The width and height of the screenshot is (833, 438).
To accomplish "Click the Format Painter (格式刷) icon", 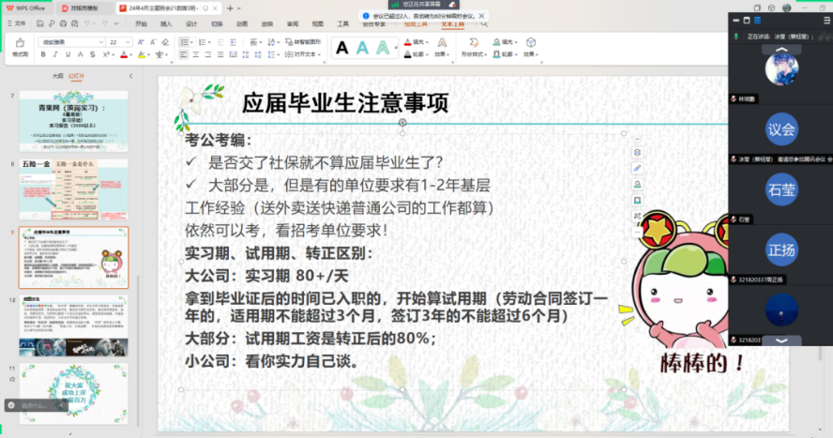I will pos(19,44).
